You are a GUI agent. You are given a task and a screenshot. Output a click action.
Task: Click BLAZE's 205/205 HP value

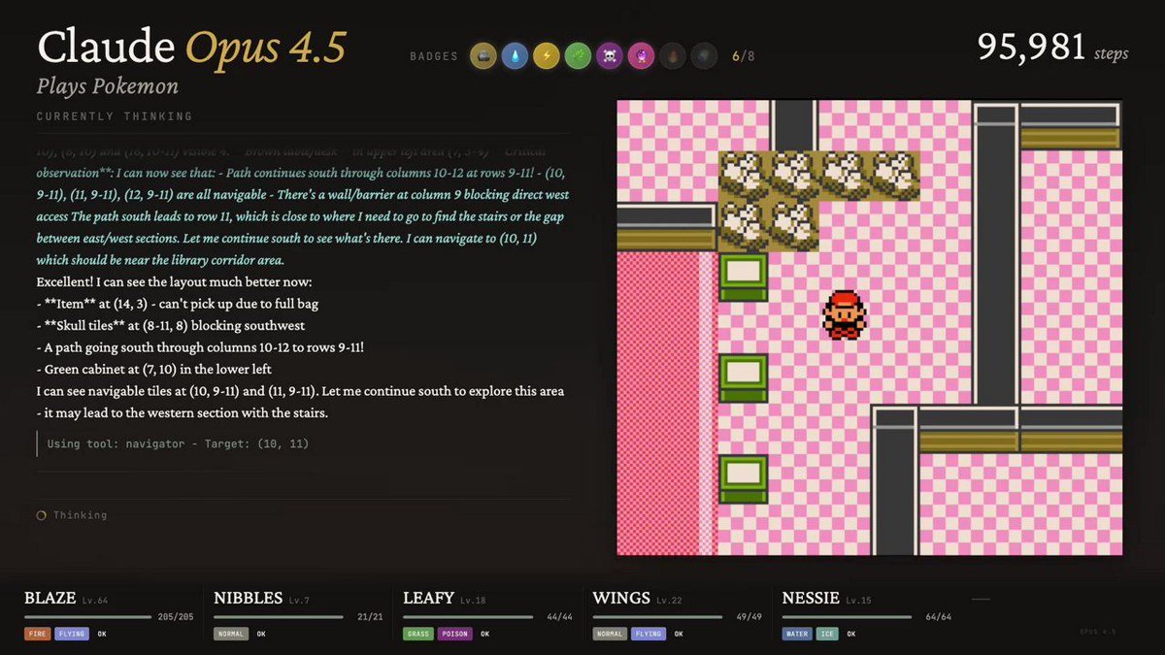pos(176,616)
